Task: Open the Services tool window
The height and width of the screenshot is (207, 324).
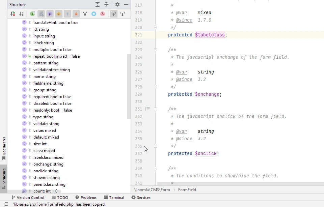Action: pos(141,198)
